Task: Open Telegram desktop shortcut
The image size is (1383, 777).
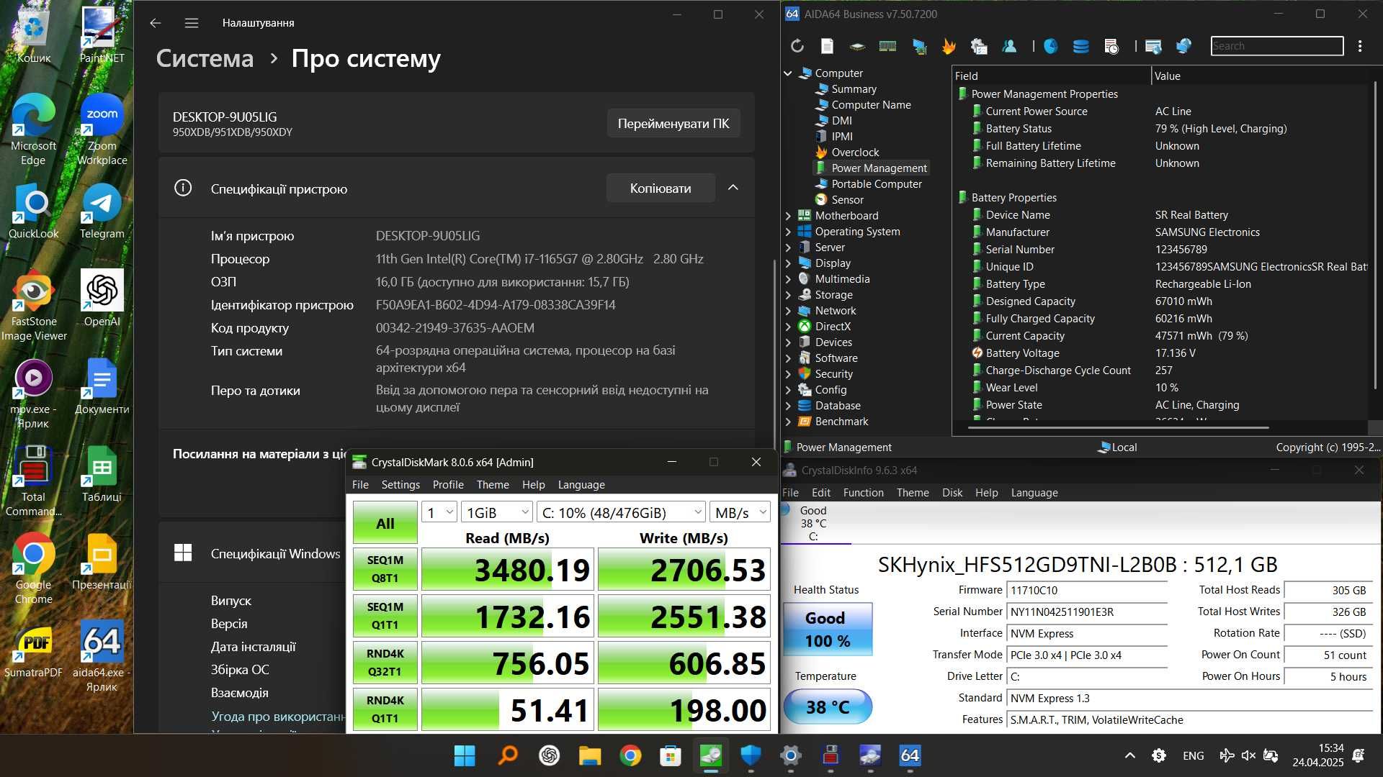Action: click(x=102, y=212)
